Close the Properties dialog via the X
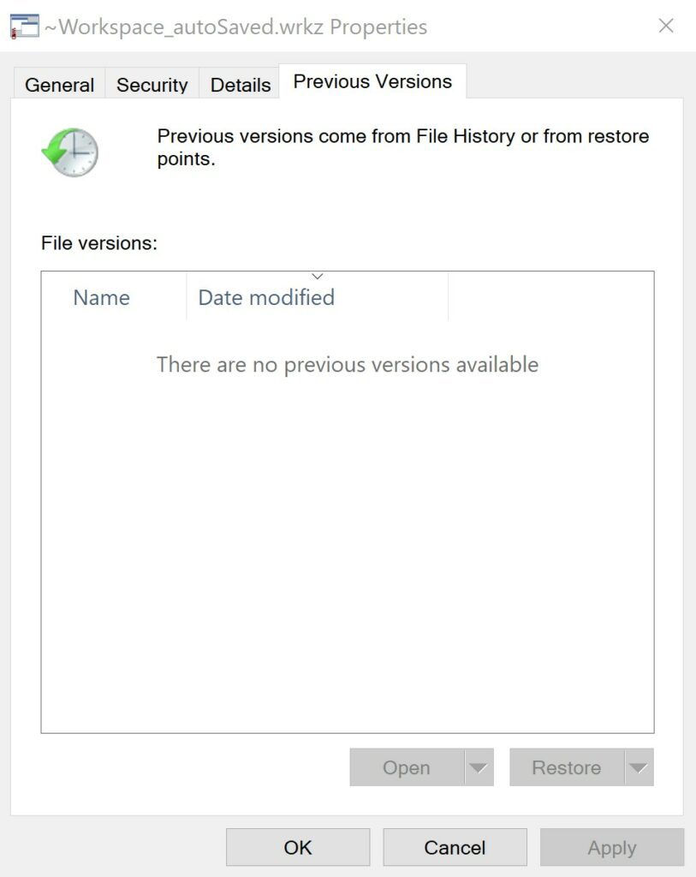696x877 pixels. 666,26
